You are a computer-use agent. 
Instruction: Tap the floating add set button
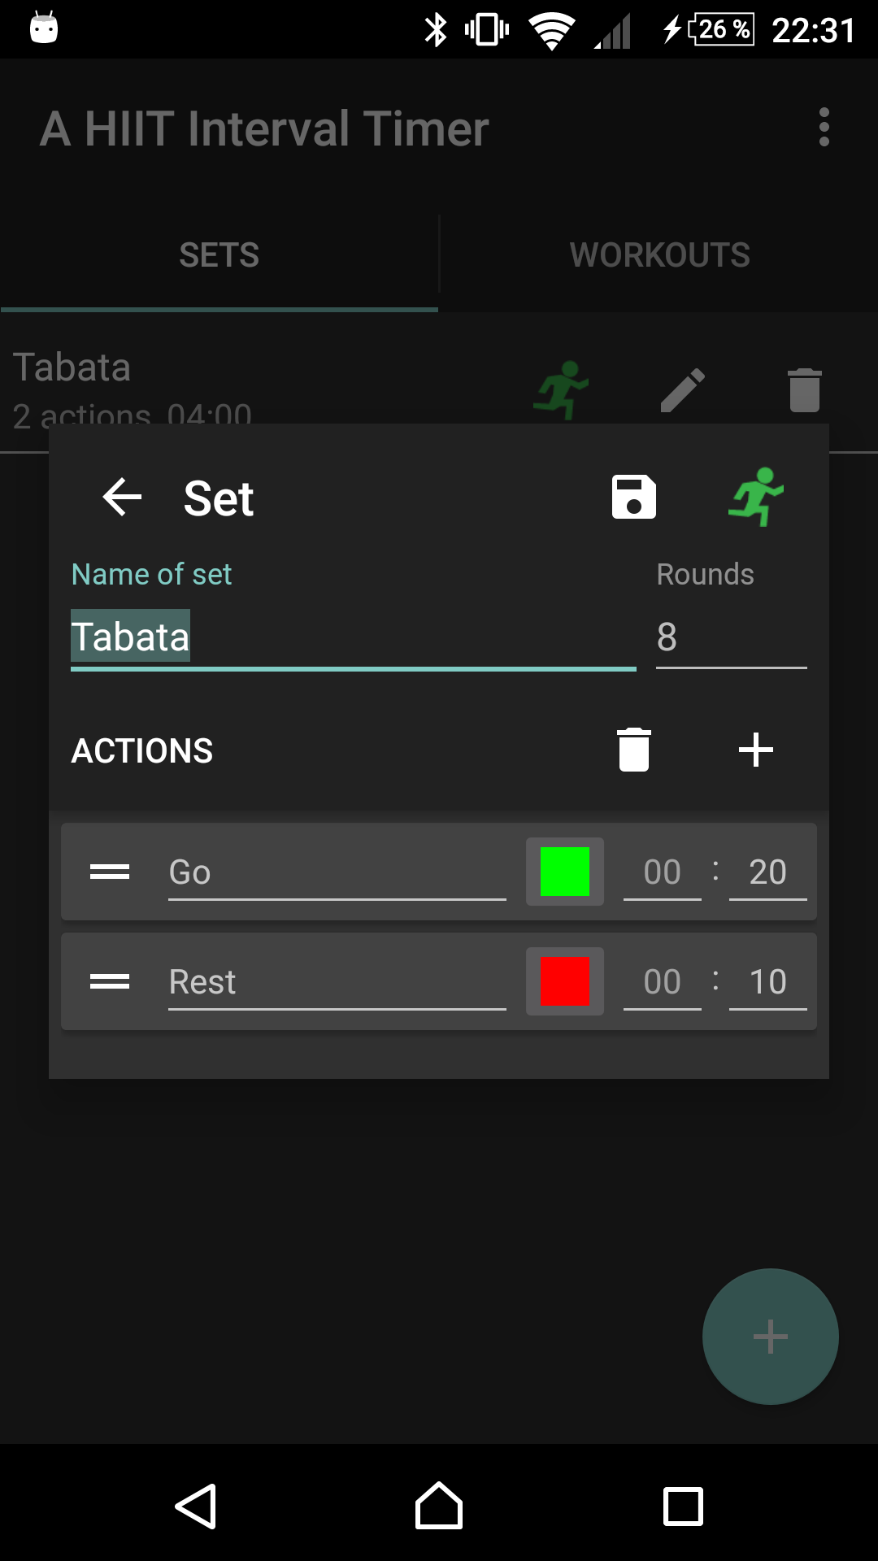(771, 1337)
